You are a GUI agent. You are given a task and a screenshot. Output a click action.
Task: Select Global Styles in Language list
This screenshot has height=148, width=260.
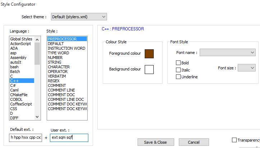[21, 39]
